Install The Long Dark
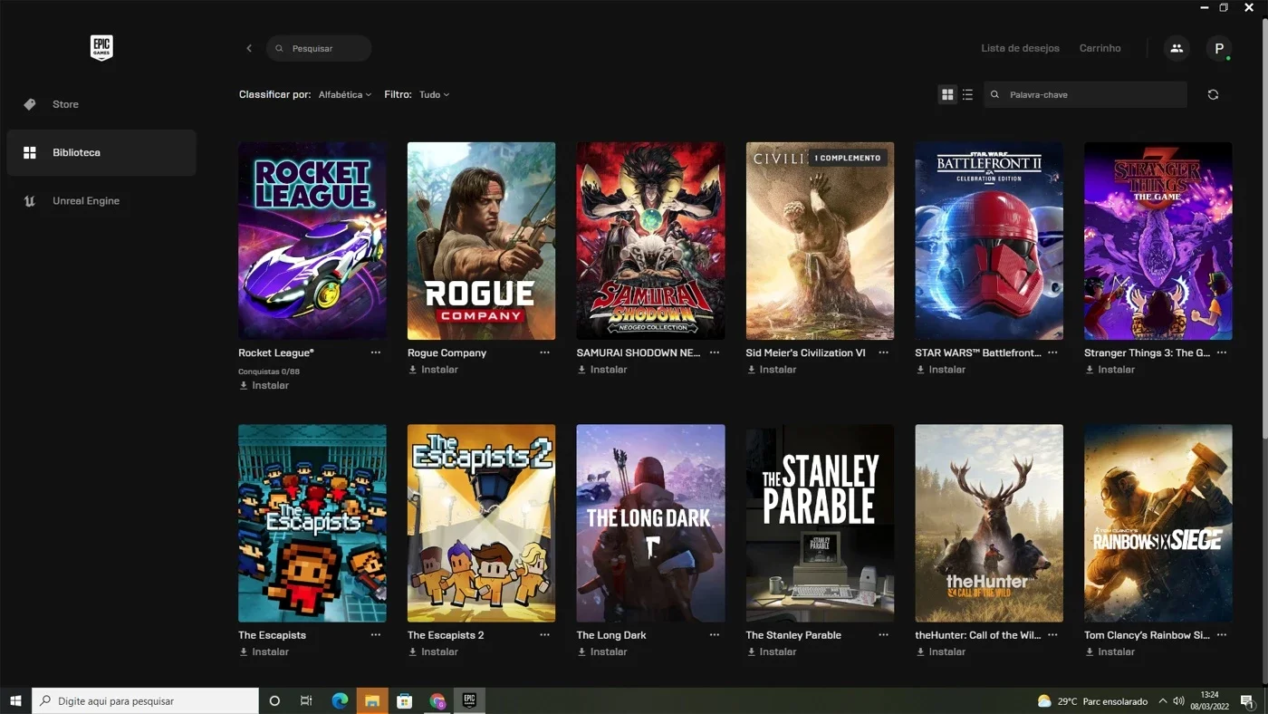The image size is (1268, 714). click(x=602, y=651)
